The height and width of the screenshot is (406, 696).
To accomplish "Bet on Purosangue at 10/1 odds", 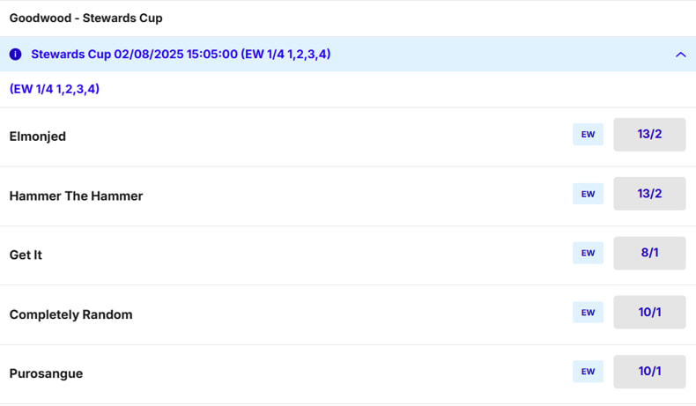I will (649, 372).
